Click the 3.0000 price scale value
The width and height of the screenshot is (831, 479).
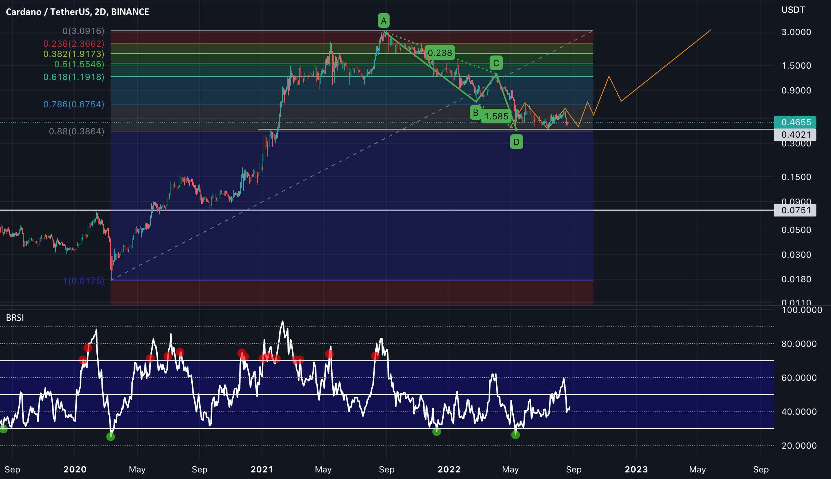(796, 32)
